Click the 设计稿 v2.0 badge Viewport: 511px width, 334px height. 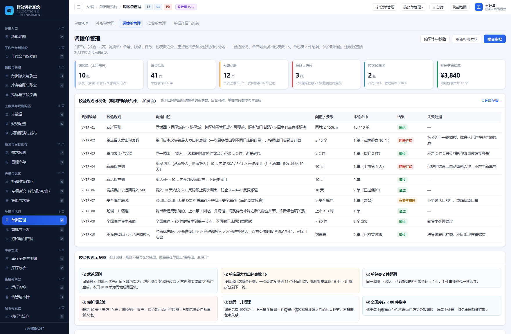(x=186, y=7)
